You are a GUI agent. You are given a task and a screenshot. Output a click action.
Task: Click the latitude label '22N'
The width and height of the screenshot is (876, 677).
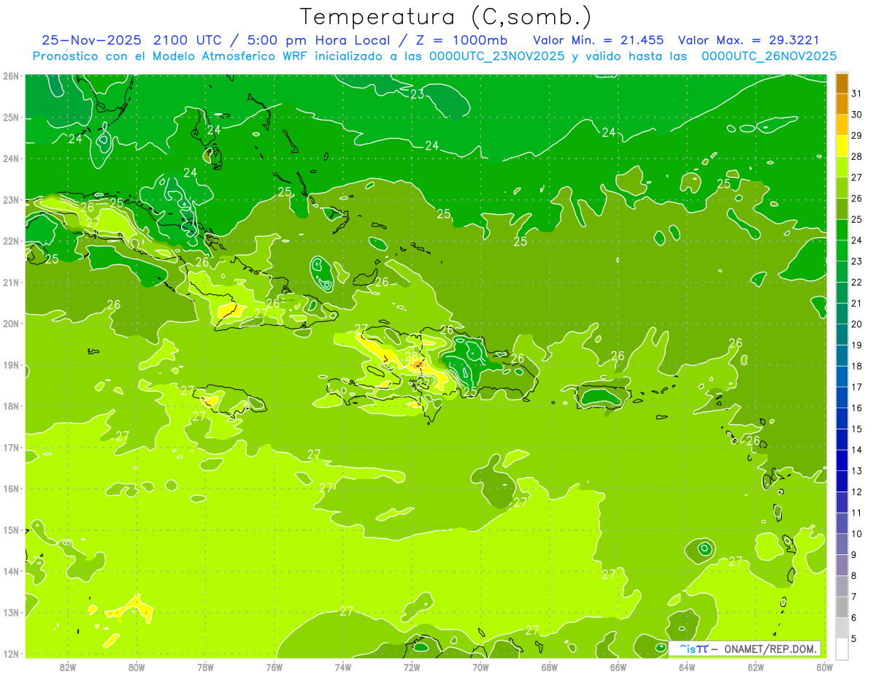coord(11,241)
